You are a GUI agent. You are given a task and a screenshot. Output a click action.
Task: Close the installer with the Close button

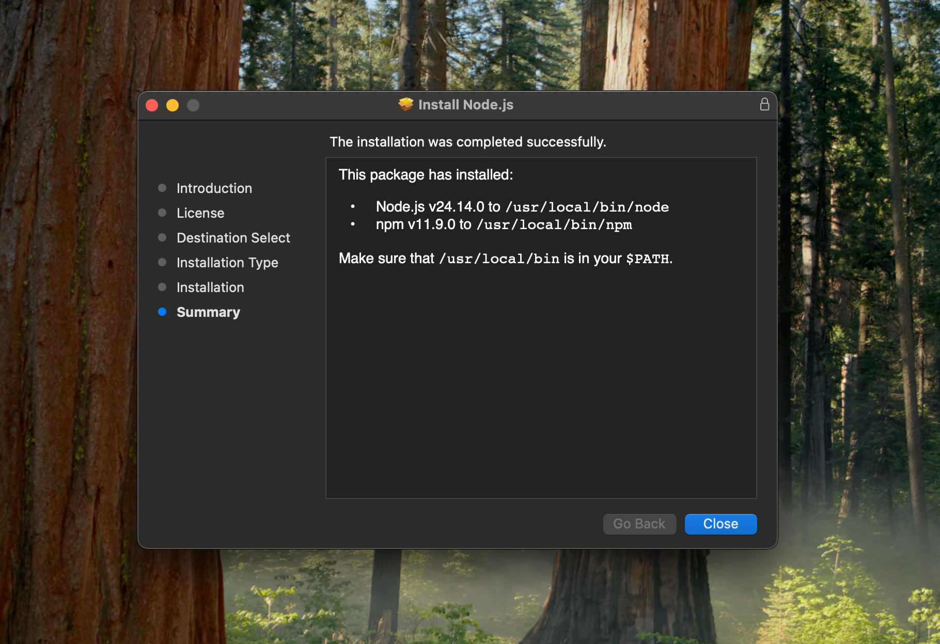click(720, 524)
